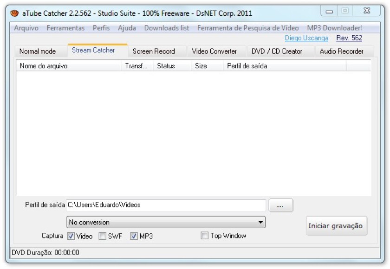This screenshot has width=390, height=269.
Task: Enable the Top Window checkbox
Action: (204, 236)
